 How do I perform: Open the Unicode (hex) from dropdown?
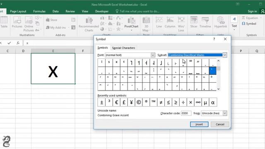pyautogui.click(x=224, y=113)
